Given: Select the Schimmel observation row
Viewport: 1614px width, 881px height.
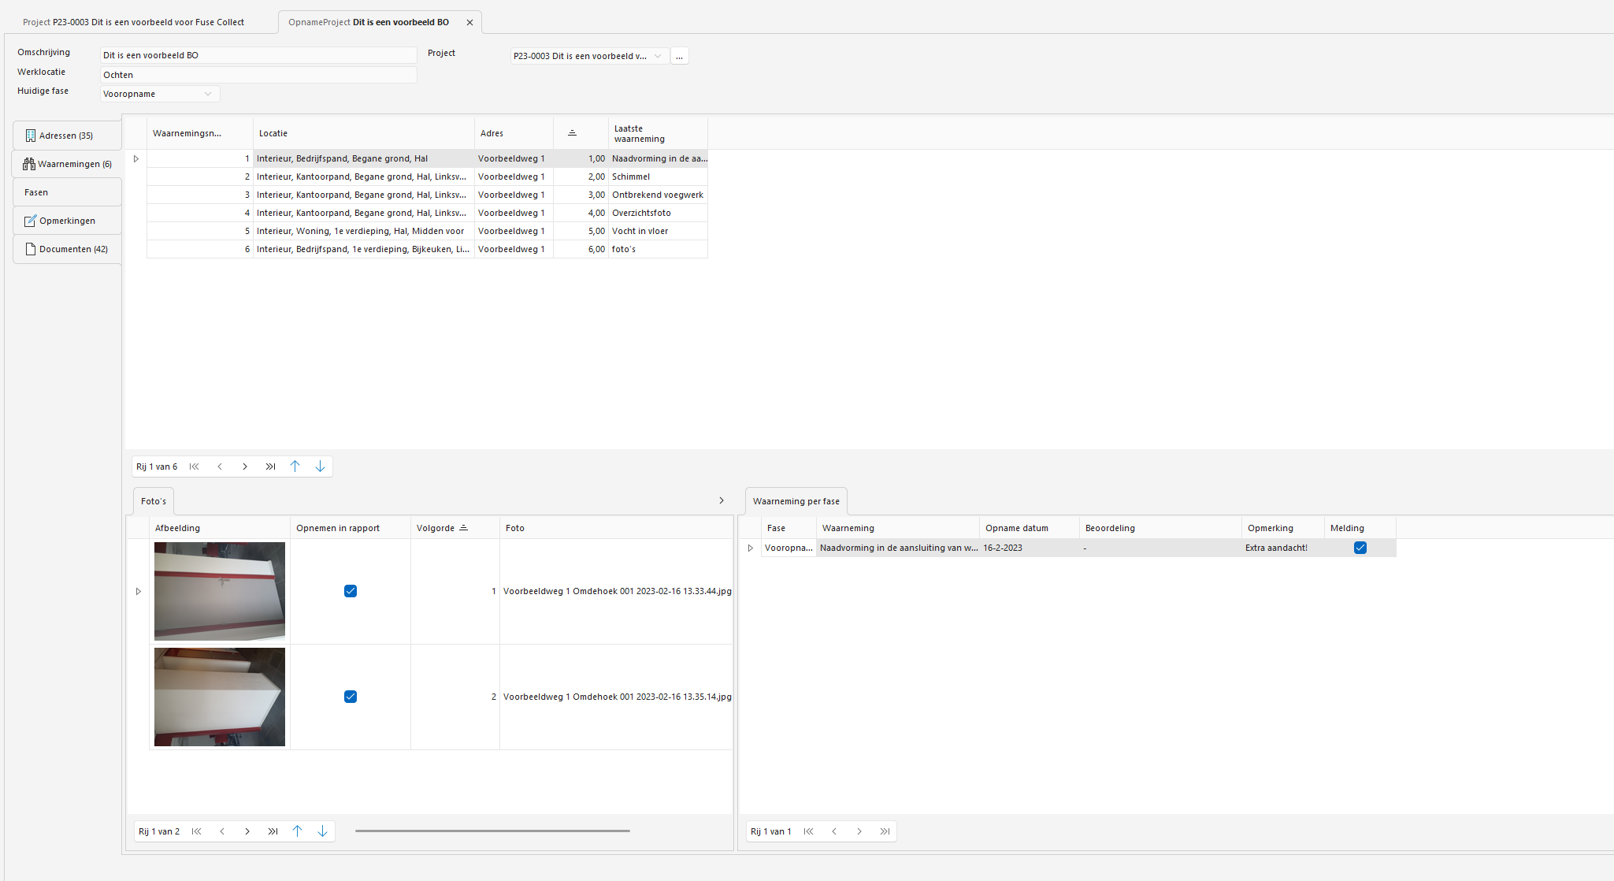Looking at the screenshot, I should (x=427, y=177).
